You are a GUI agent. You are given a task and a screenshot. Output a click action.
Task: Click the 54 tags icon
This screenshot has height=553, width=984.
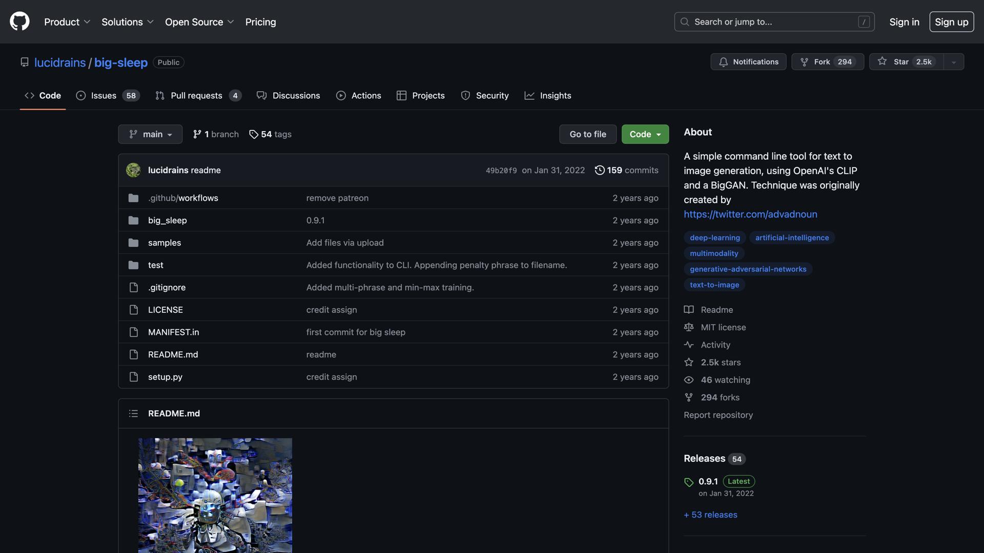254,134
